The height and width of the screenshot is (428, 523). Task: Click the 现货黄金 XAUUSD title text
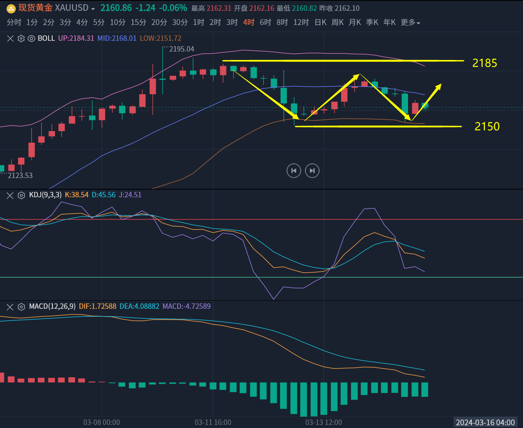(53, 8)
